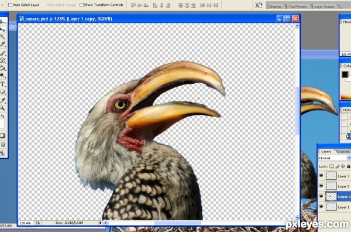Click the Distribute bottom edges icon

[193, 5]
